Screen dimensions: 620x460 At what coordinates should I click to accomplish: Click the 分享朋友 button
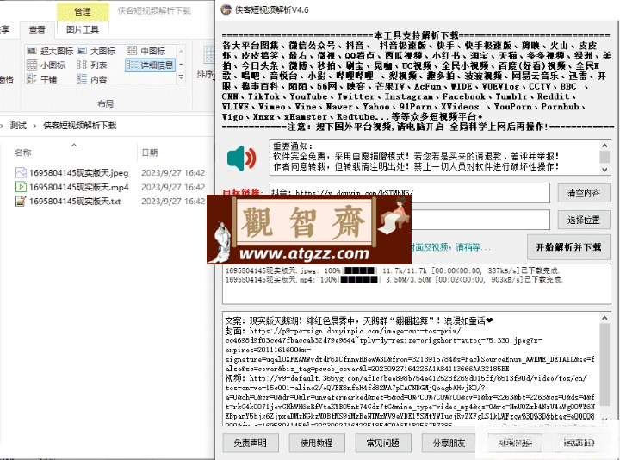[x=449, y=443]
